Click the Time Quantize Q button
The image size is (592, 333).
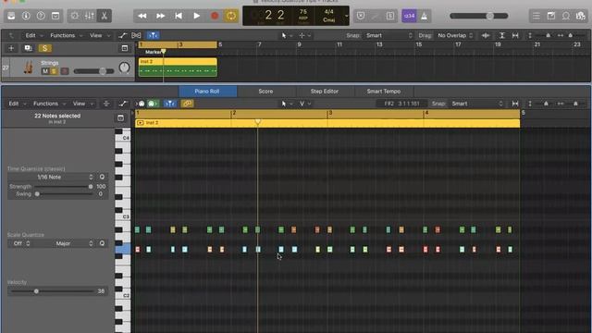point(102,177)
